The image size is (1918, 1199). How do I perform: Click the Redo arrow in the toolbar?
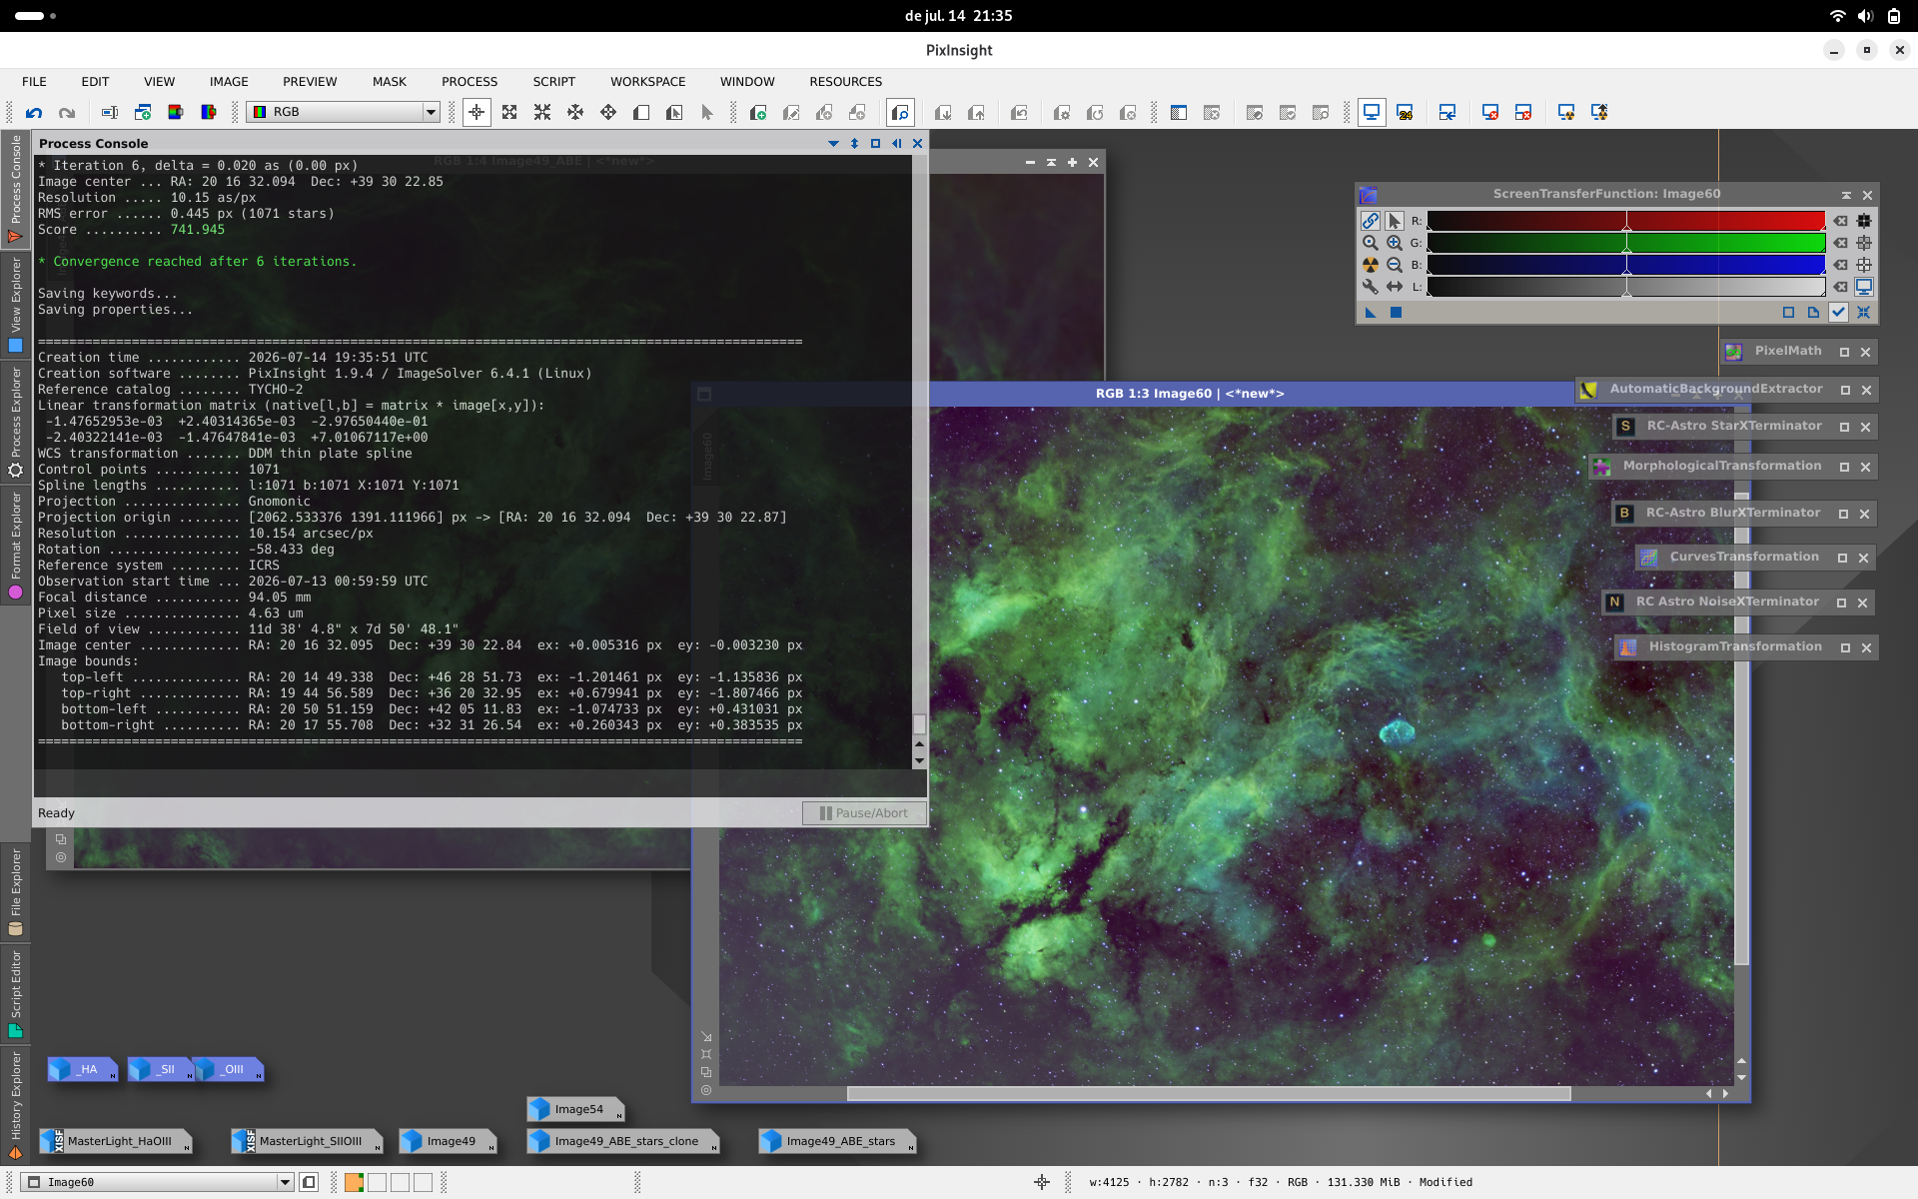67,113
